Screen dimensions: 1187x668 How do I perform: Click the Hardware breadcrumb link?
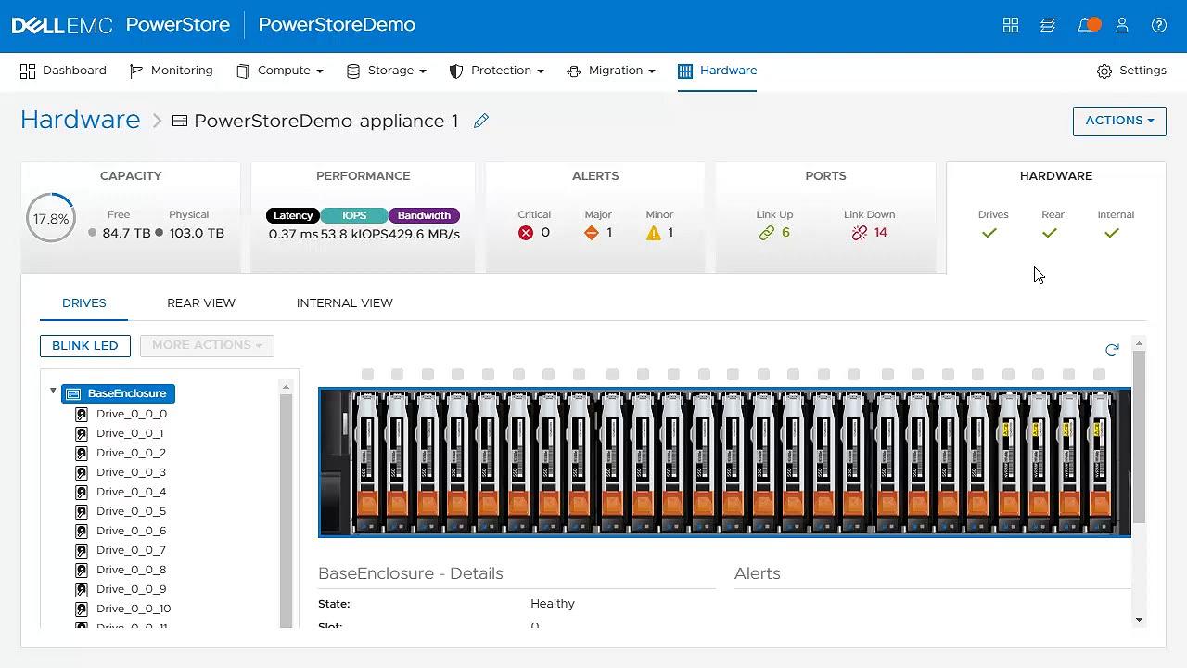click(80, 120)
